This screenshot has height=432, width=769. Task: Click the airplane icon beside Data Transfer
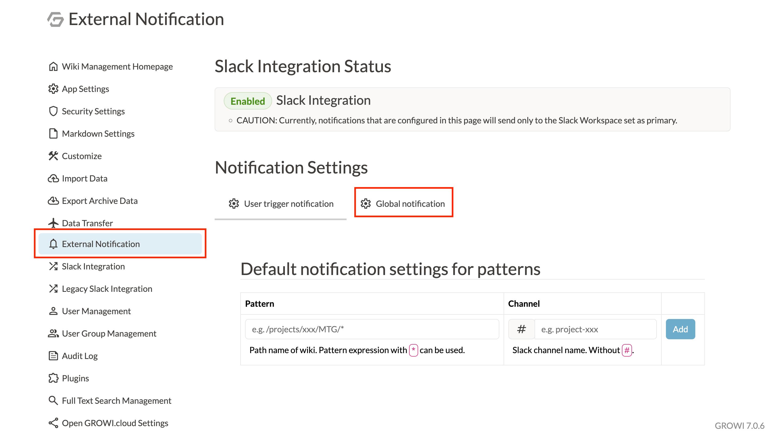(53, 223)
